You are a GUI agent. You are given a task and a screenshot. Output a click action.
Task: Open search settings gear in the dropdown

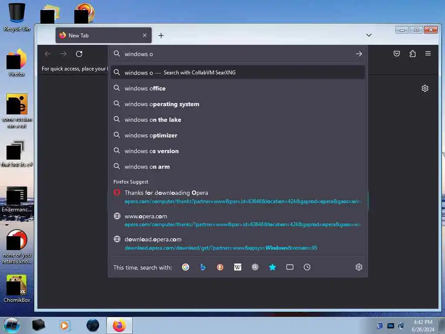(x=359, y=267)
